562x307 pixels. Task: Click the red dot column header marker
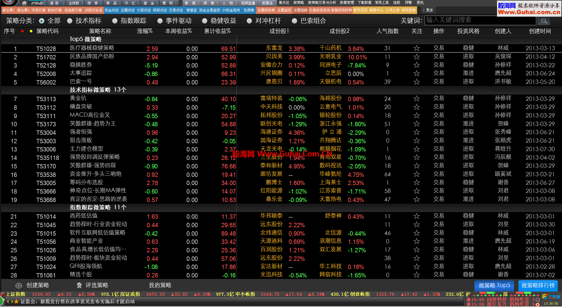coord(22,31)
